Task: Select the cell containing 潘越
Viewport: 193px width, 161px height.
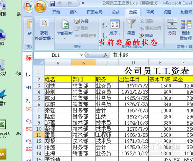Action: click(58, 147)
